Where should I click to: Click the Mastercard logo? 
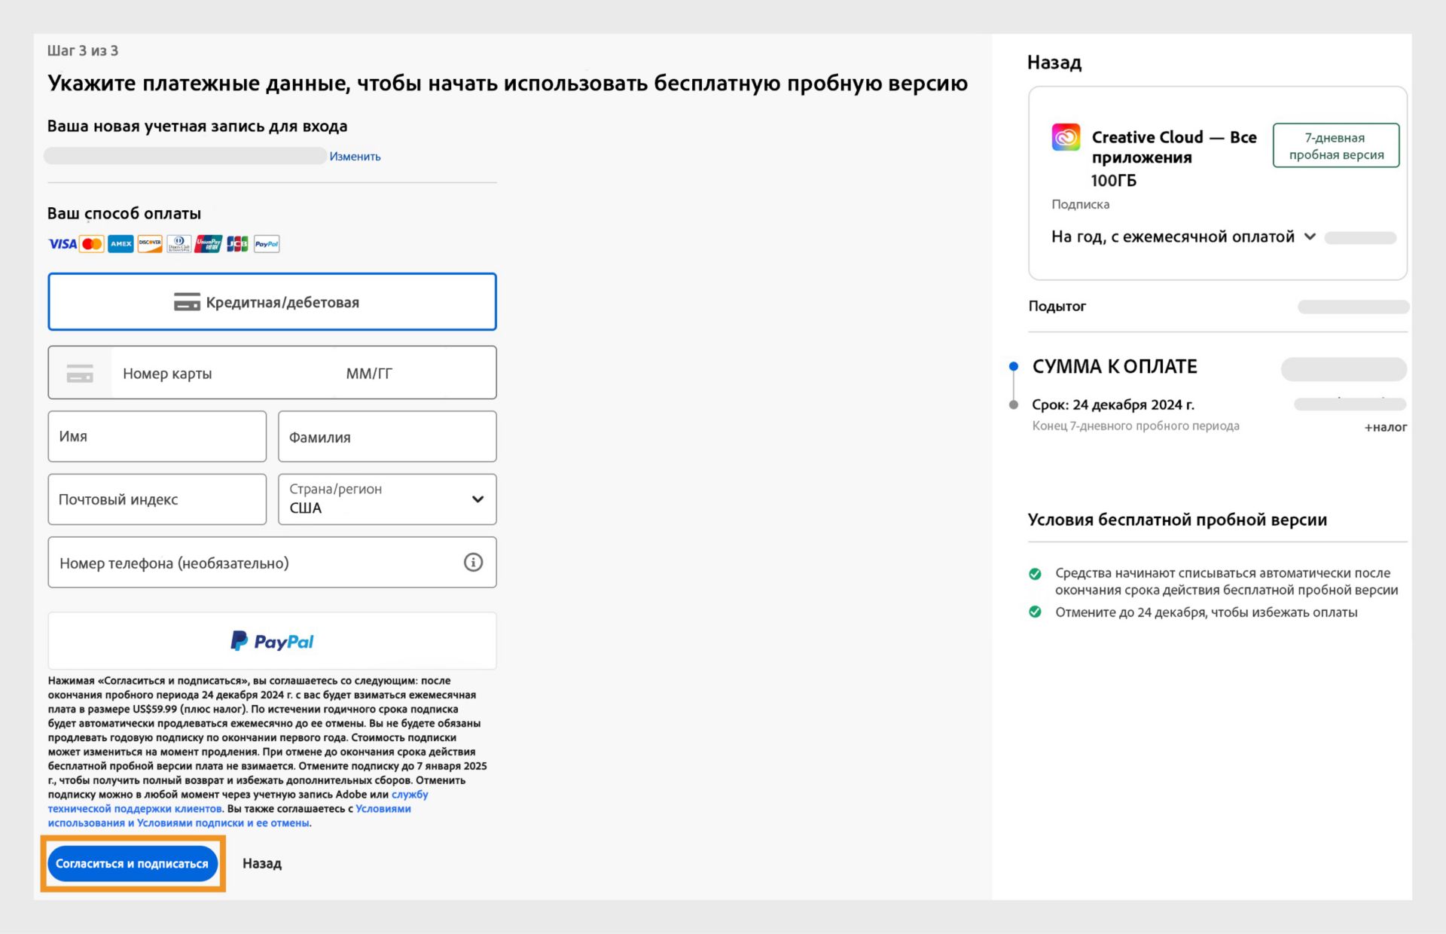coord(92,244)
